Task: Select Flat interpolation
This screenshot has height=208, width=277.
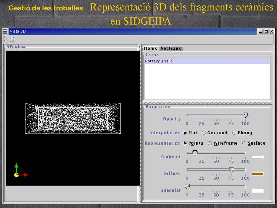Action: pyautogui.click(x=190, y=133)
